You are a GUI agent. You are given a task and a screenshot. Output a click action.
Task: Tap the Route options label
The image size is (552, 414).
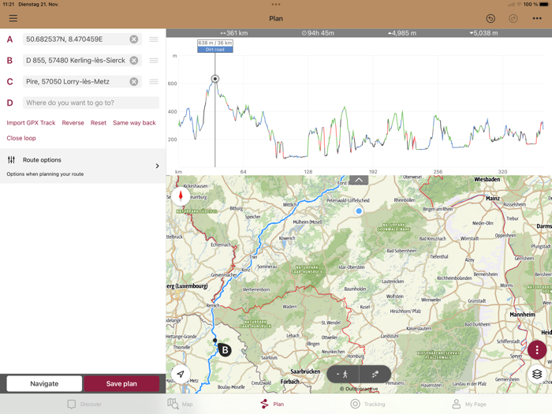[x=42, y=160]
